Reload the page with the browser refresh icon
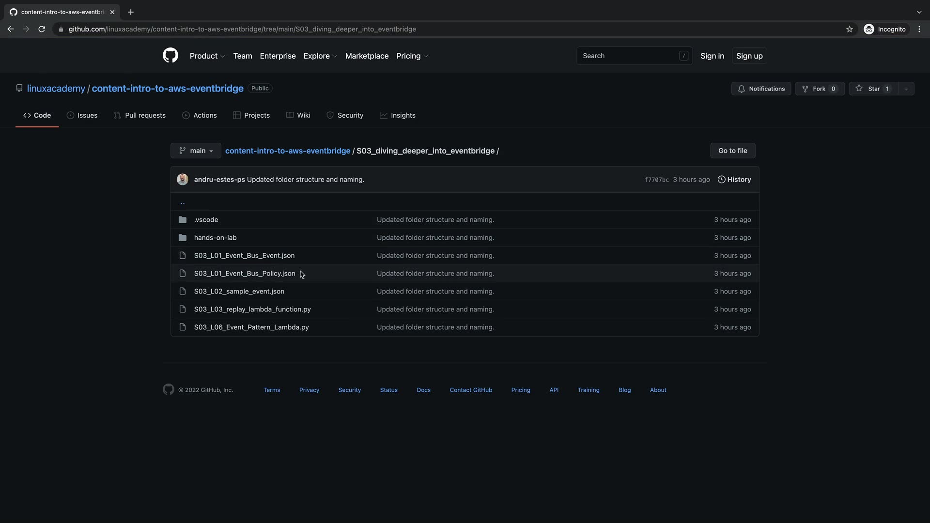This screenshot has height=523, width=930. click(x=42, y=29)
